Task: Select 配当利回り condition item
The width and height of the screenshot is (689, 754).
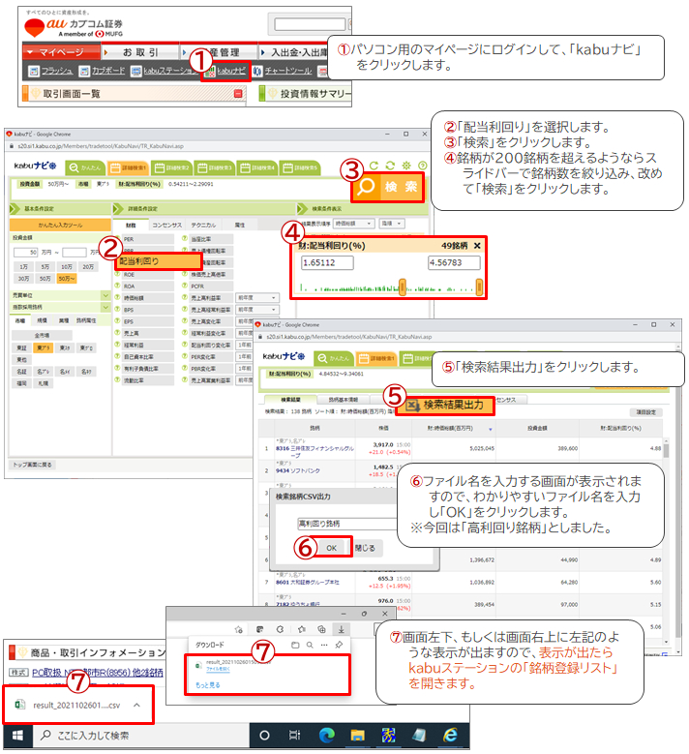Action: click(x=158, y=261)
